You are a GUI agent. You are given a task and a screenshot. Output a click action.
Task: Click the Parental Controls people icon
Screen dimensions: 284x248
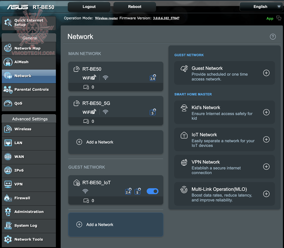click(x=8, y=90)
